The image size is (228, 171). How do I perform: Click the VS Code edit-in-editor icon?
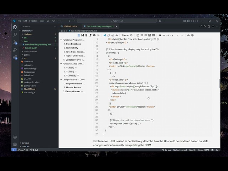[x=104, y=35]
